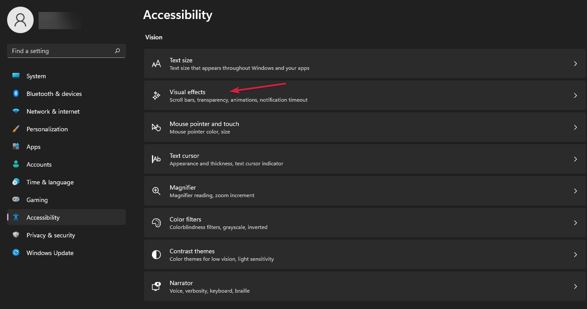587x309 pixels.
Task: Click the Accessibility person icon in sidebar
Action: pos(16,217)
